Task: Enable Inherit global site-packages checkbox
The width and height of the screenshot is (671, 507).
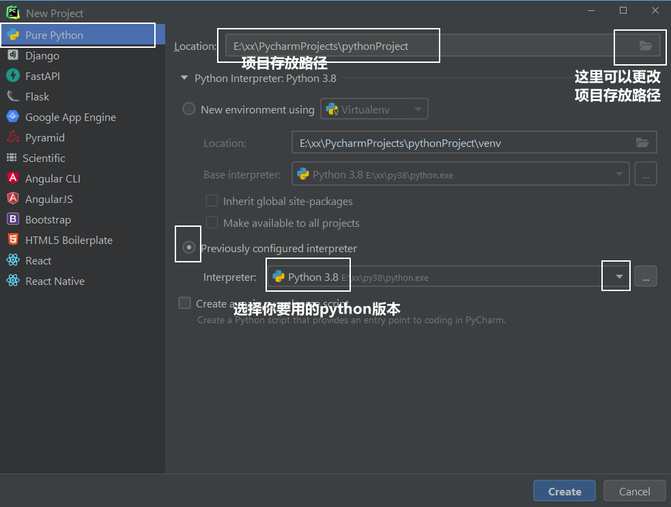Action: pyautogui.click(x=212, y=201)
